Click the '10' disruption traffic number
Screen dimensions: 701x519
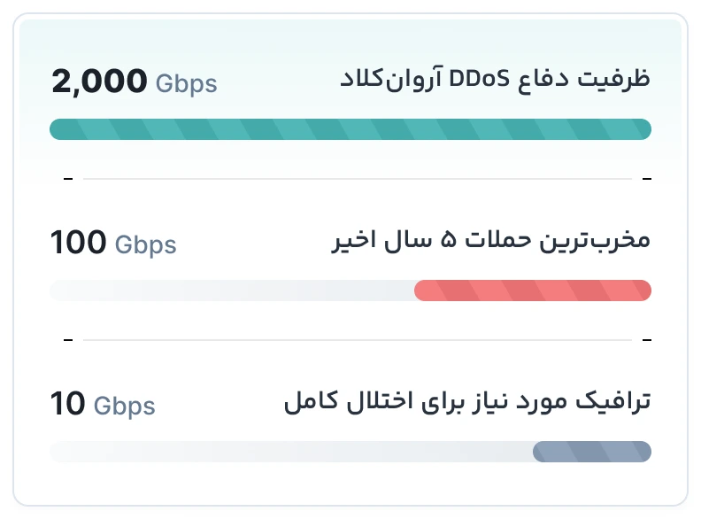tap(67, 404)
